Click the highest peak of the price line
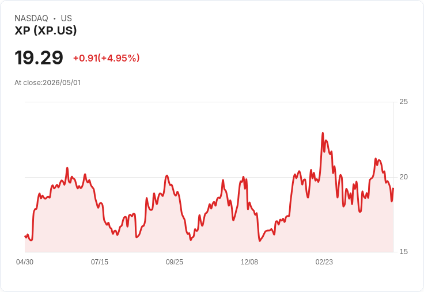The image size is (424, 292). [323, 133]
